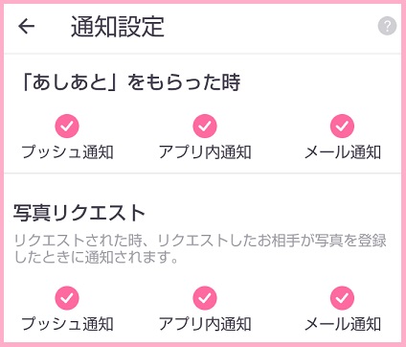Select the プッシュ通知 text label below 写真リクエスト
The height and width of the screenshot is (347, 406).
click(67, 324)
